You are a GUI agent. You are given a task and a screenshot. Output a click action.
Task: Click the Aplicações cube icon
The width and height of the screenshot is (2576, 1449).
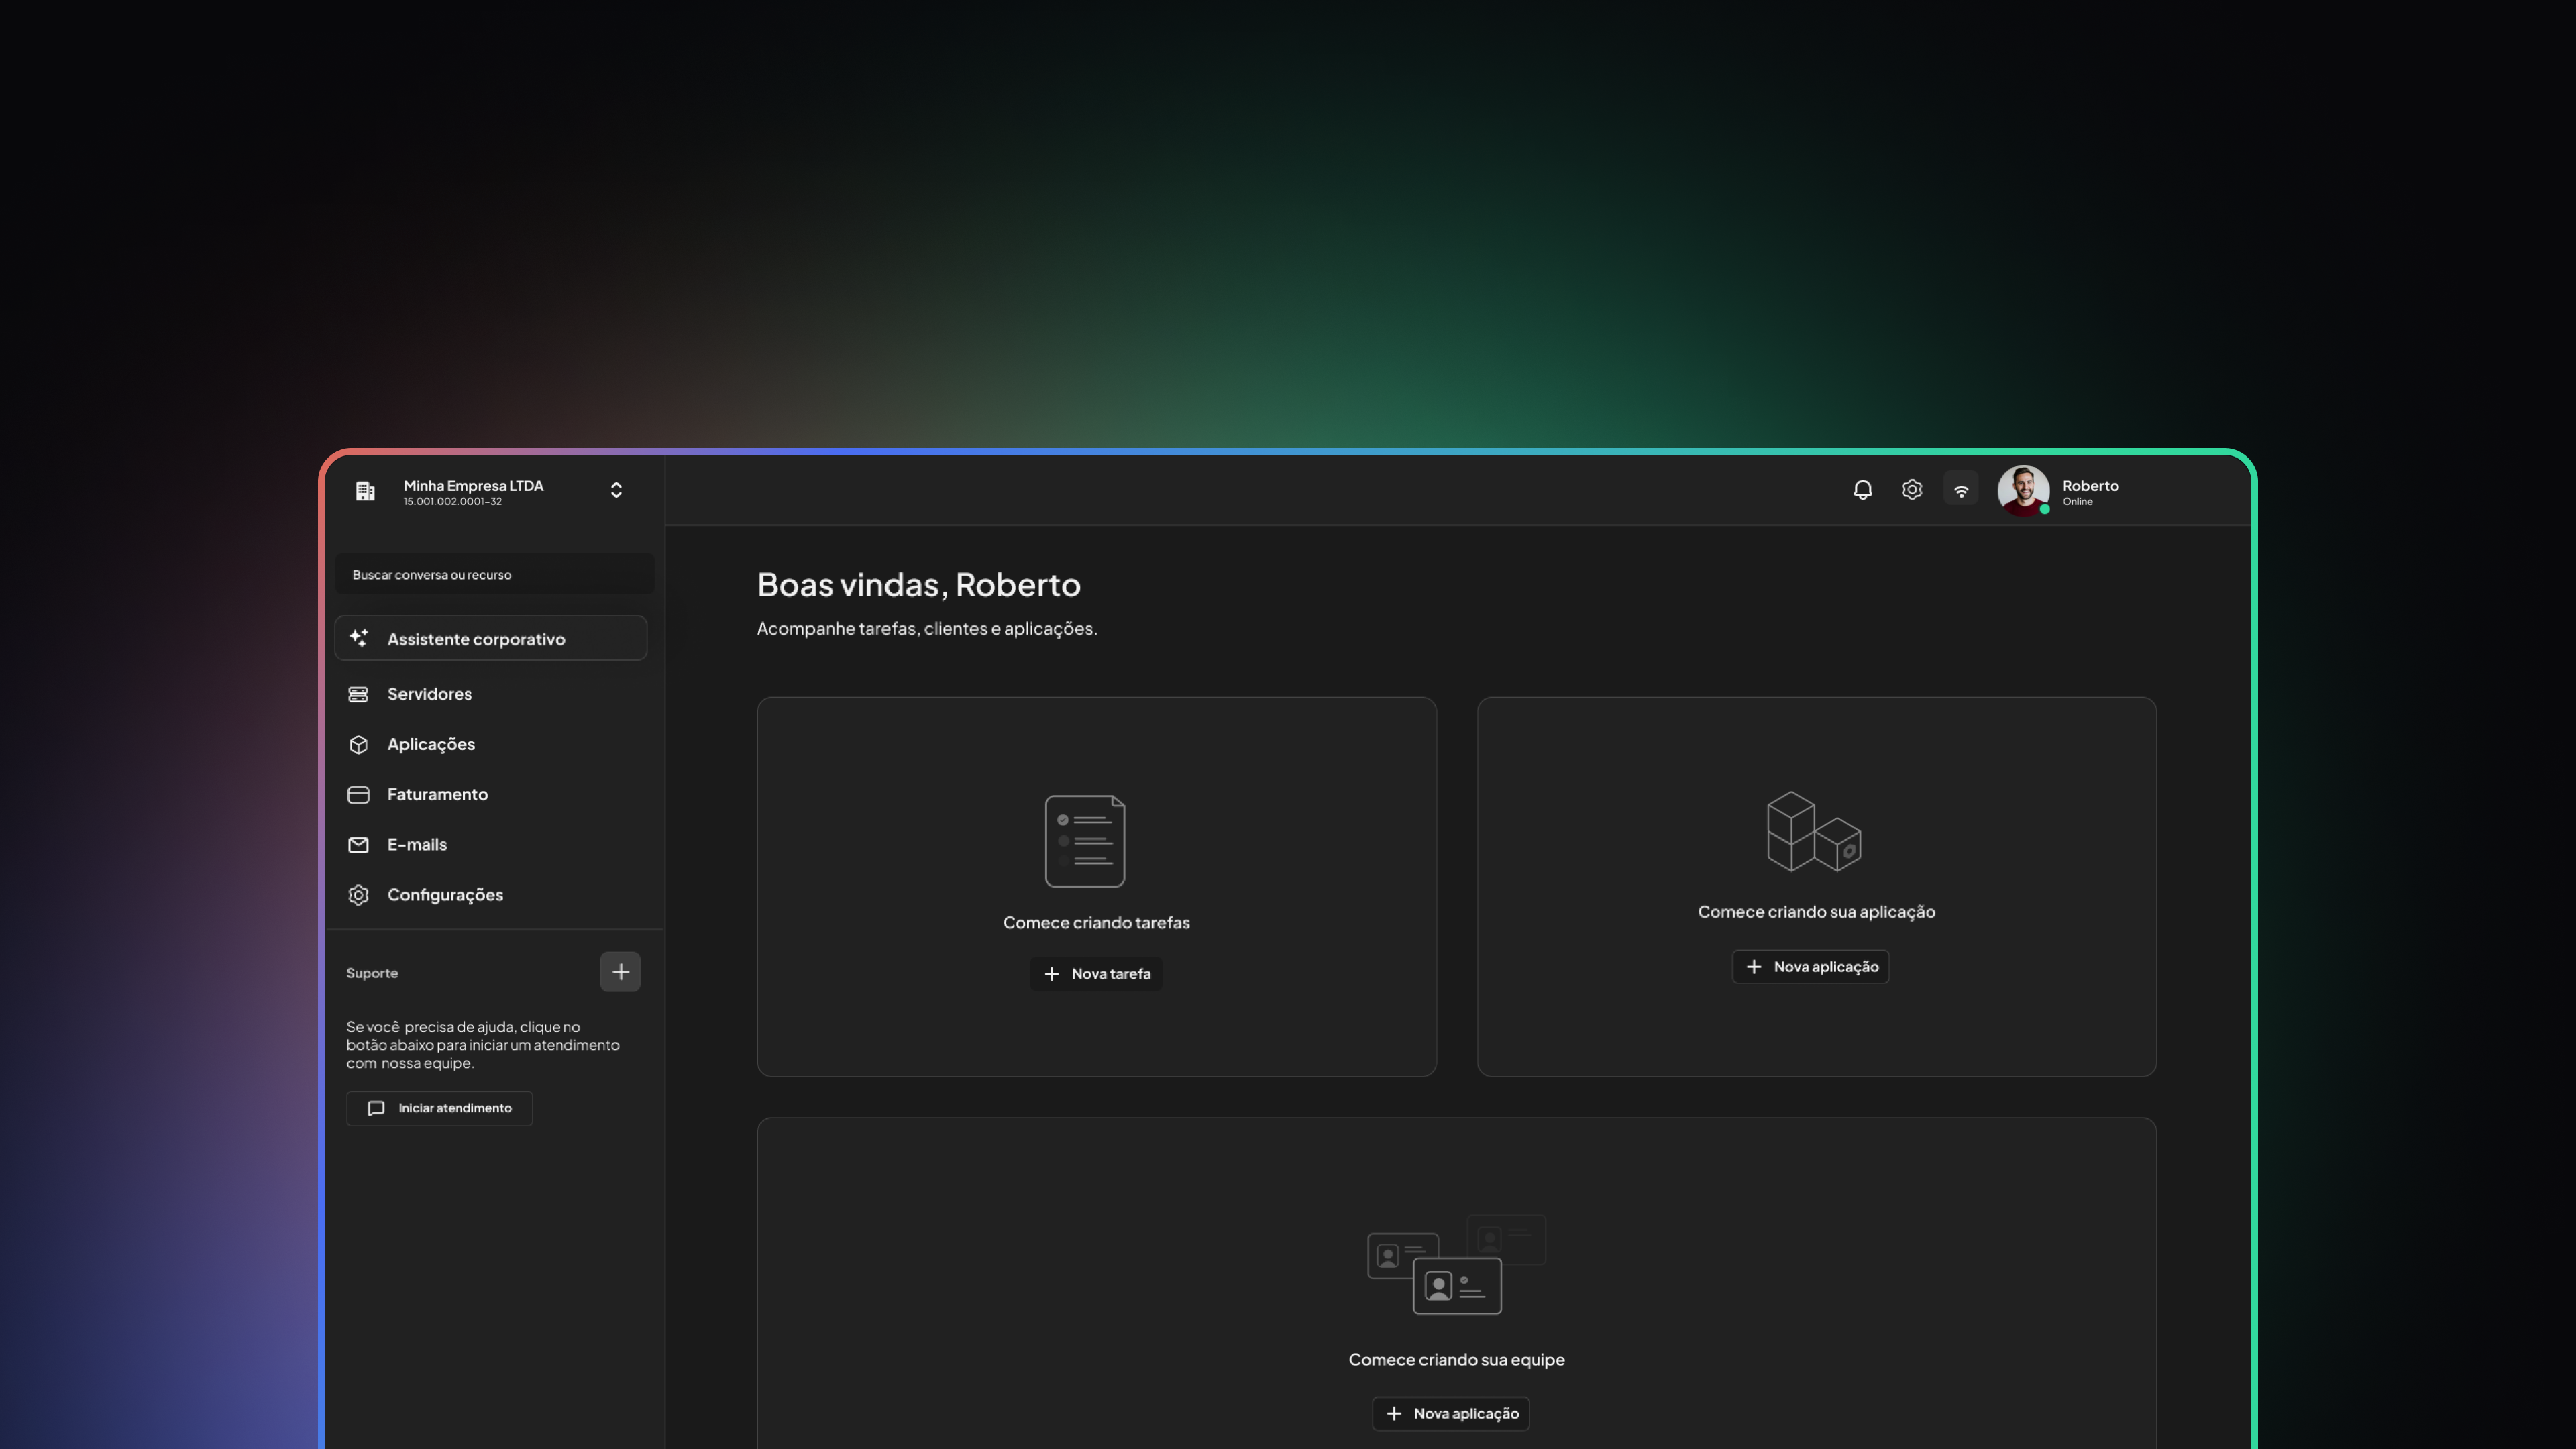(x=358, y=745)
